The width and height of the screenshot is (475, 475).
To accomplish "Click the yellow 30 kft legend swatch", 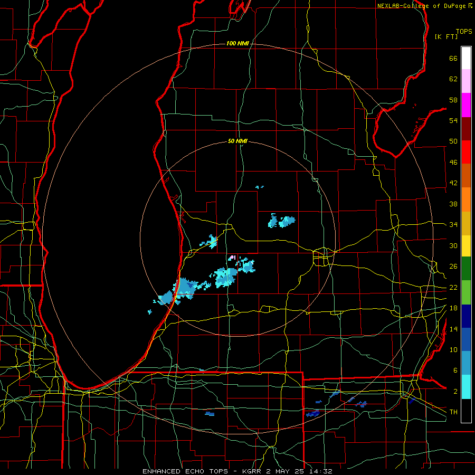I will (466, 245).
